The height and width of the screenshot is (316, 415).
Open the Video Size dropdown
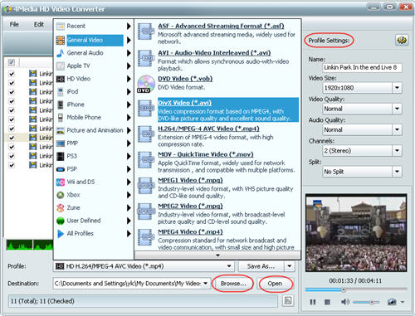[x=397, y=88]
